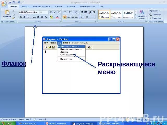
Task: Switch to Вставка ribbon tab
Action: point(25,7)
